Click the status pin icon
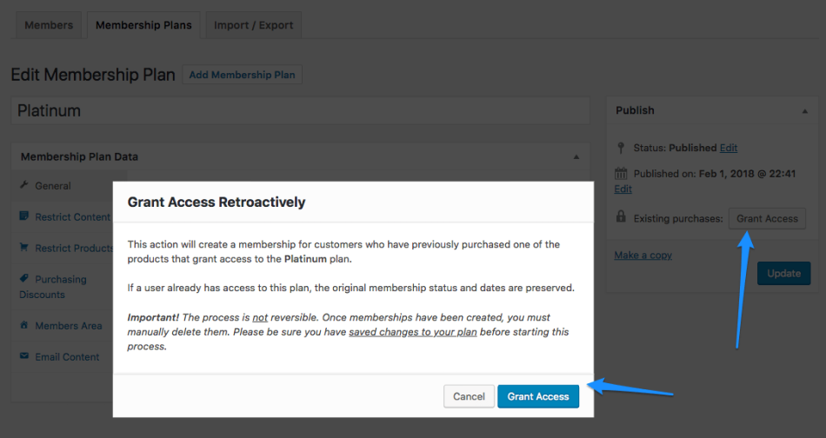 (621, 148)
